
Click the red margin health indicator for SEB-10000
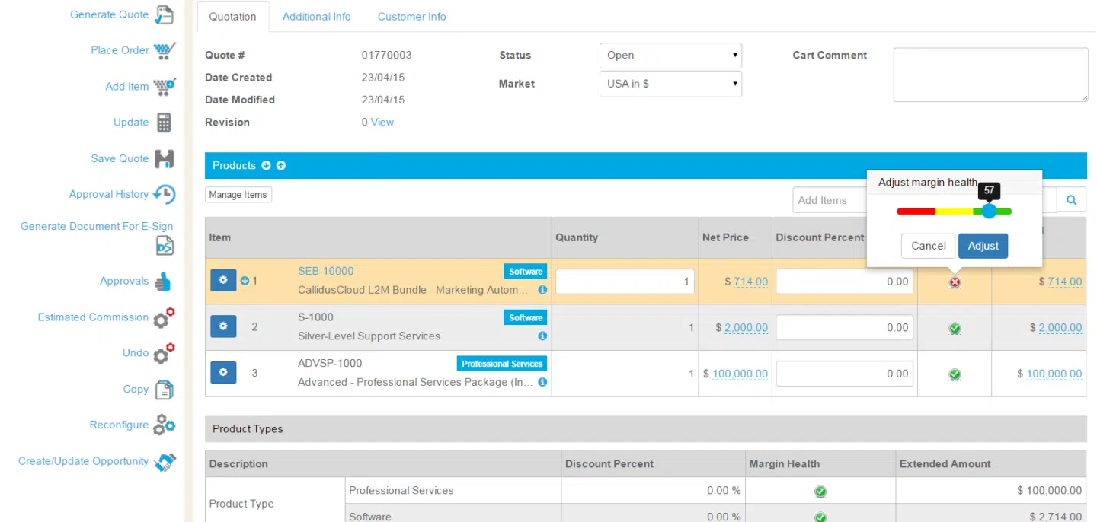pos(954,281)
